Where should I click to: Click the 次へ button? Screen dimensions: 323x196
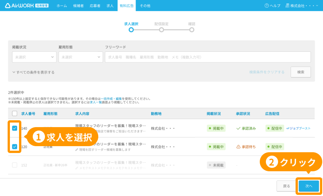[309, 186]
